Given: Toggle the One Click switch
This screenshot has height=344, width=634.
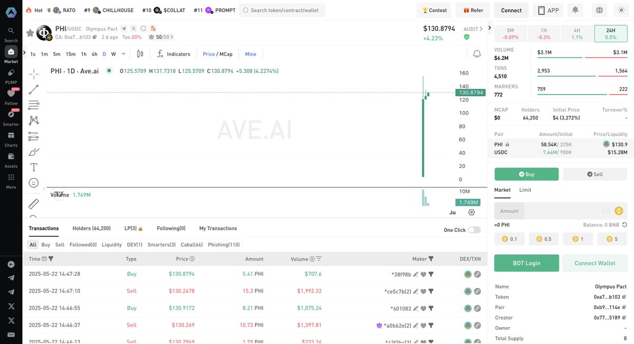Looking at the screenshot, I should coord(474,230).
